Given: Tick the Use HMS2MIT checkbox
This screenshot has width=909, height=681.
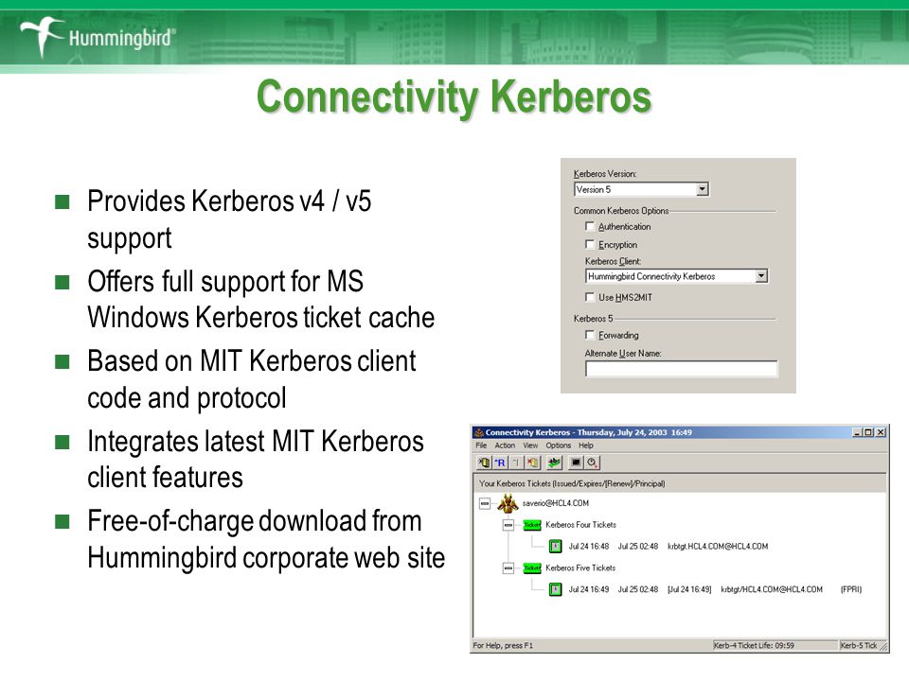Looking at the screenshot, I should pyautogui.click(x=590, y=297).
